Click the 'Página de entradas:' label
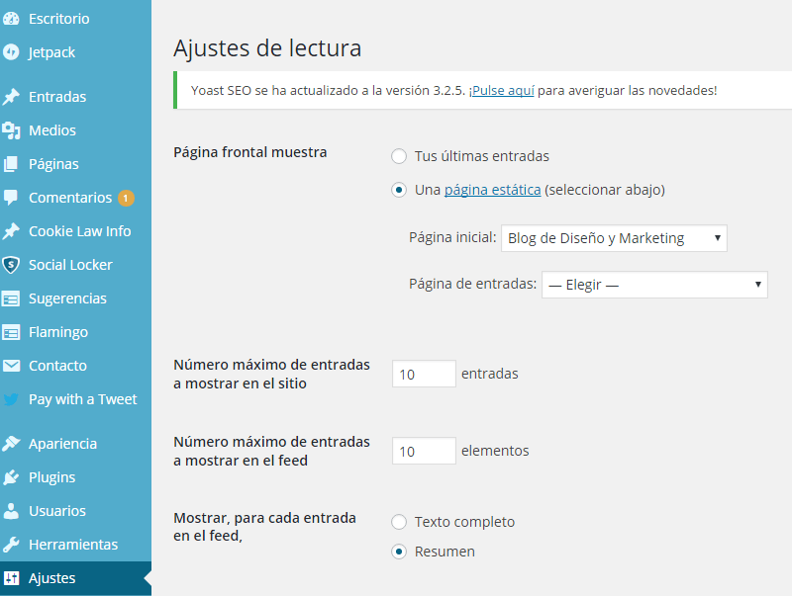 tap(473, 284)
